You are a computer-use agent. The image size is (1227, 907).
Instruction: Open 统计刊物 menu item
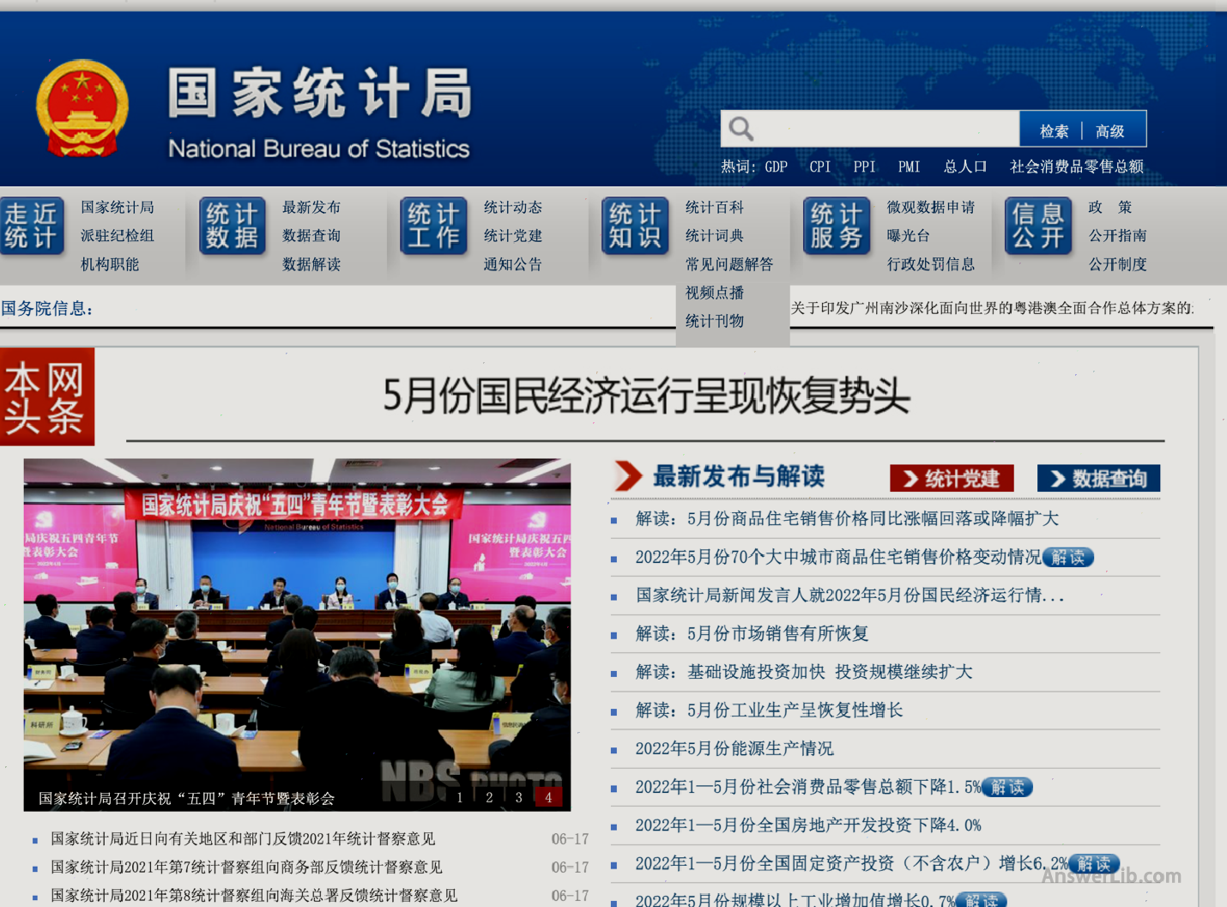click(x=715, y=321)
